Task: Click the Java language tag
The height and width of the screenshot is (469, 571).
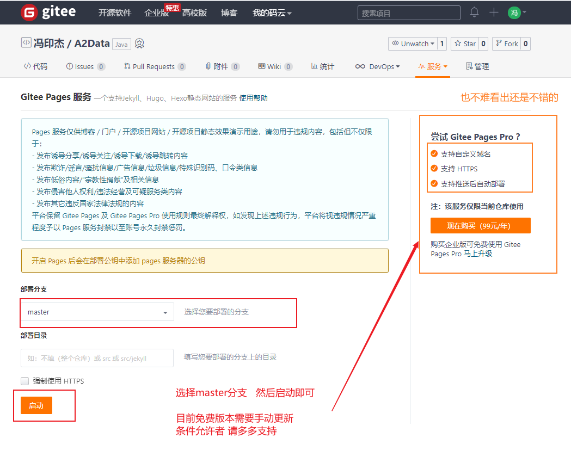Action: pyautogui.click(x=121, y=45)
